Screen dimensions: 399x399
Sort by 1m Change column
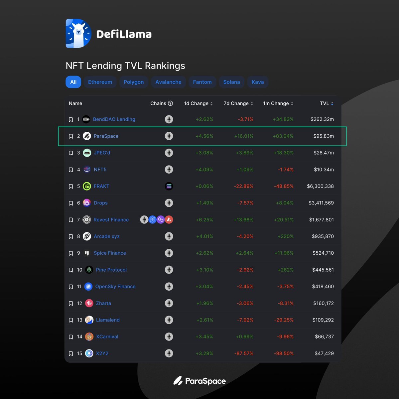click(x=278, y=103)
